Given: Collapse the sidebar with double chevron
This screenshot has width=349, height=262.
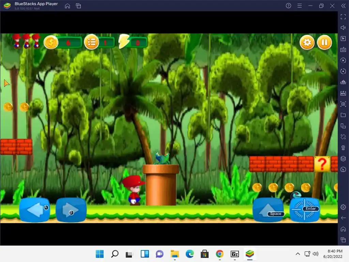Looking at the screenshot, I should click(x=344, y=6).
